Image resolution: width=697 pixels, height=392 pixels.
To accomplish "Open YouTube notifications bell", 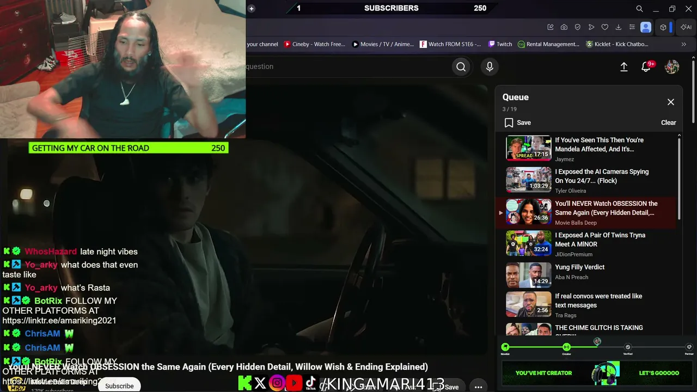I will (646, 66).
